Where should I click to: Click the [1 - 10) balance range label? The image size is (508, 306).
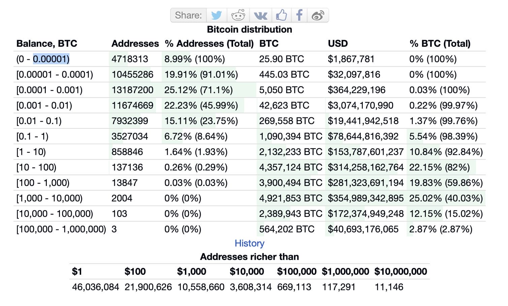pos(31,152)
